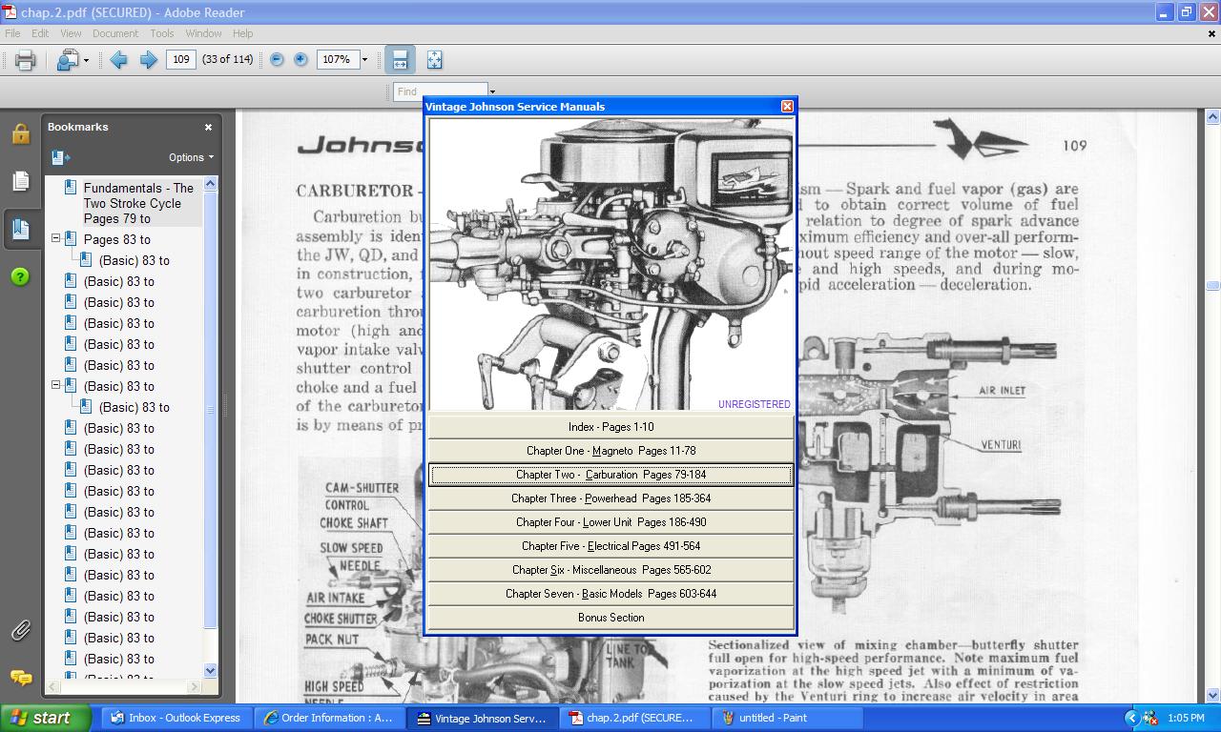Click the Previous Page arrow

pyautogui.click(x=120, y=59)
